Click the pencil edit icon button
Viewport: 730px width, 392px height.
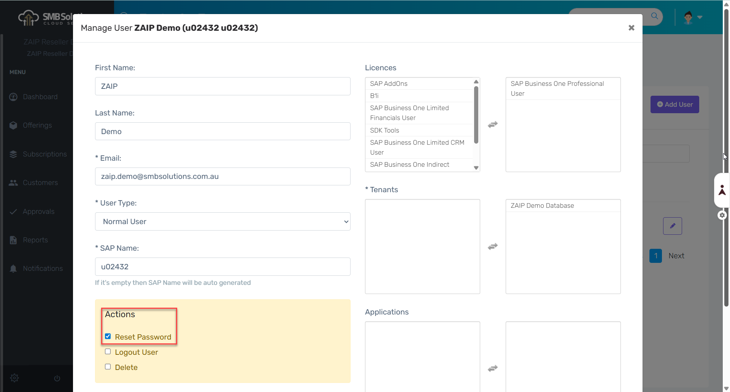pyautogui.click(x=672, y=226)
